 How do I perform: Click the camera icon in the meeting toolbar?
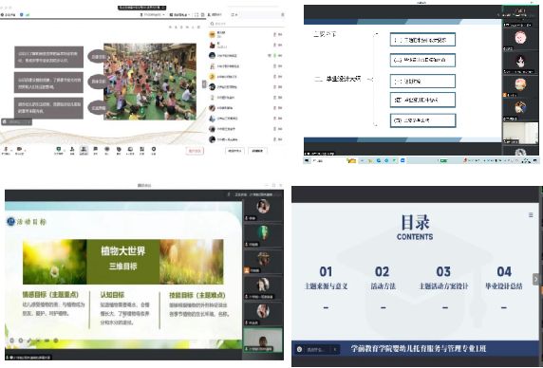[19, 150]
